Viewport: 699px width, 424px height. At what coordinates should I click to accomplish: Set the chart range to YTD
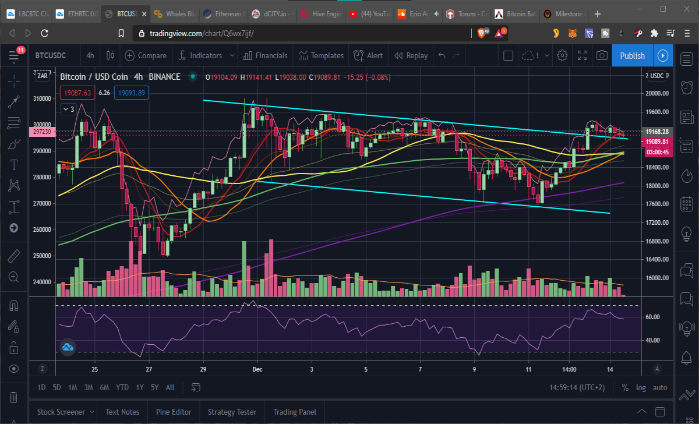click(122, 387)
